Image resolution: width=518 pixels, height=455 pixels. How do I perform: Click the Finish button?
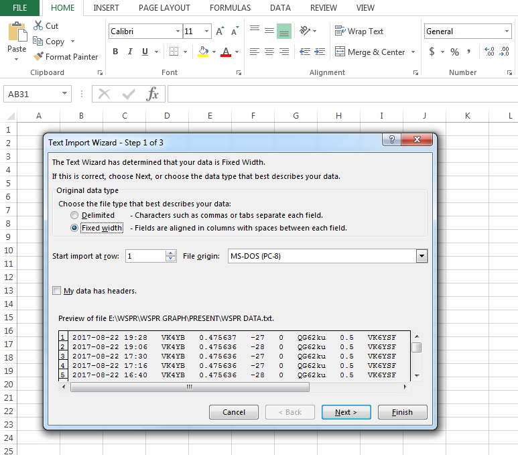pos(402,412)
